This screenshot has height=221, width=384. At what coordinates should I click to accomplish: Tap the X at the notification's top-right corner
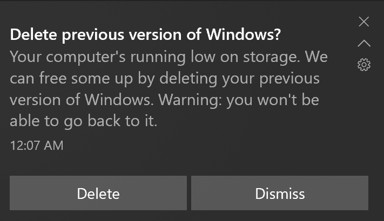(x=364, y=22)
